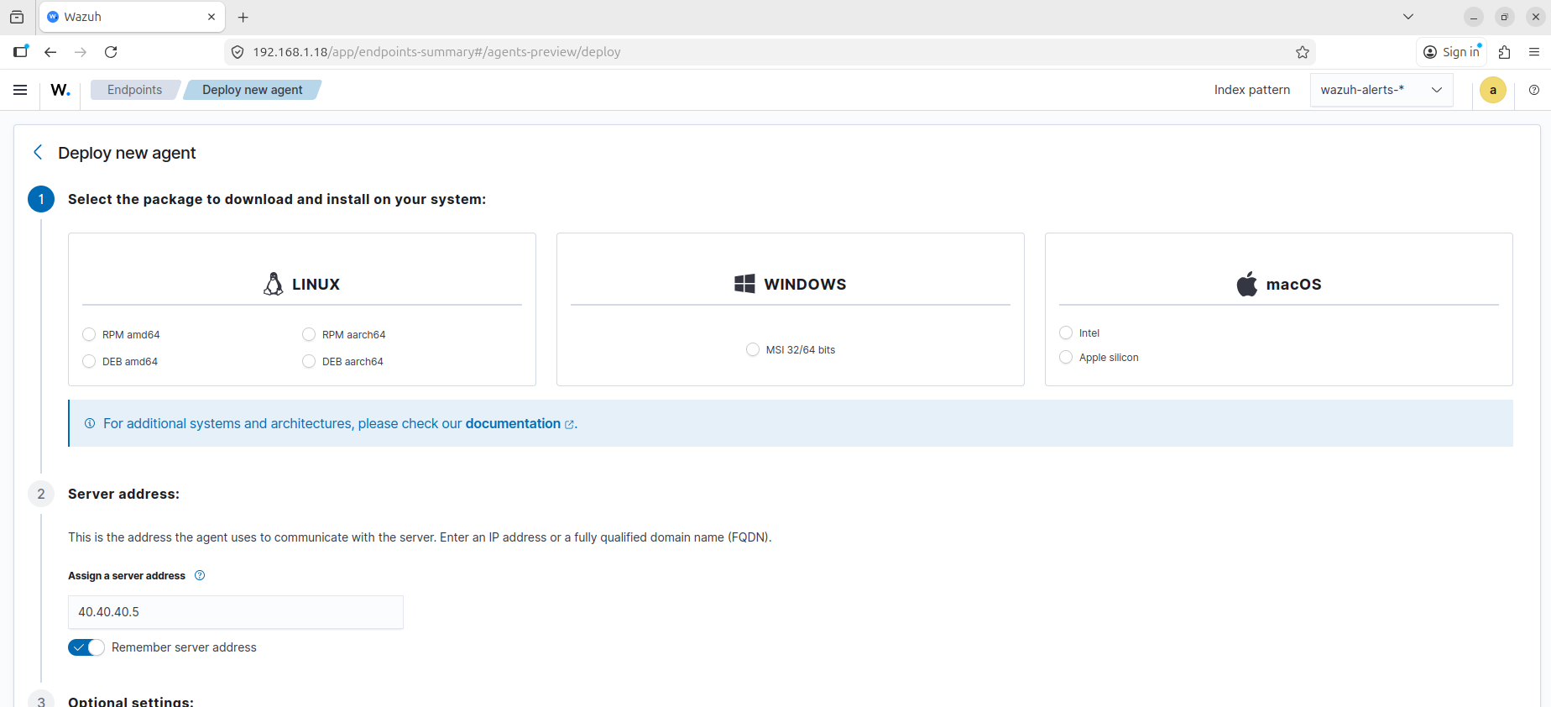The height and width of the screenshot is (707, 1551).
Task: Open the Wazuh hamburger navigation menu
Action: click(x=20, y=90)
